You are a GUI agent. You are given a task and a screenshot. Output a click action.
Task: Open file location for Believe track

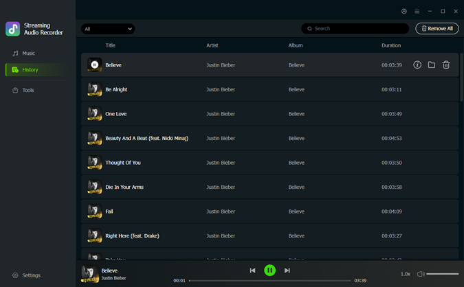click(x=432, y=65)
